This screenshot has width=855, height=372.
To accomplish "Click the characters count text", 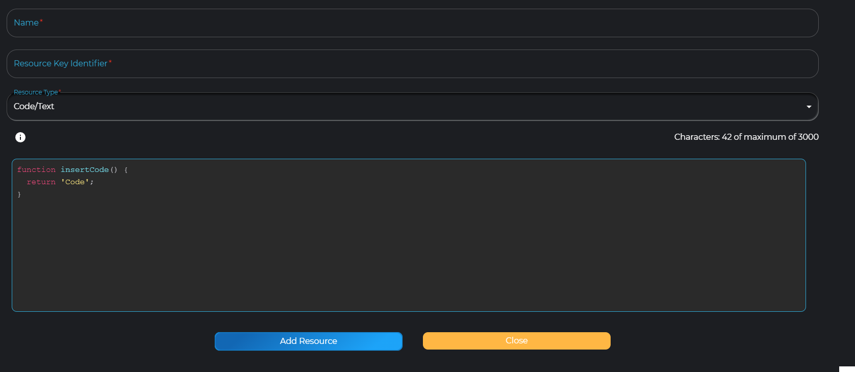I will pyautogui.click(x=746, y=137).
